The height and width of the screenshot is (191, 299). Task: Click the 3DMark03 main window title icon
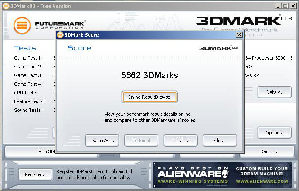(6, 6)
